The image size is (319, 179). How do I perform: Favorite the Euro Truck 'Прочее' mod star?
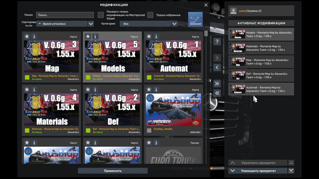coord(149,143)
